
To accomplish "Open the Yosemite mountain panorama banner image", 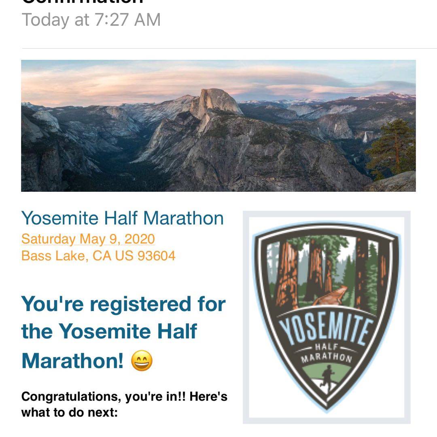I will click(218, 125).
